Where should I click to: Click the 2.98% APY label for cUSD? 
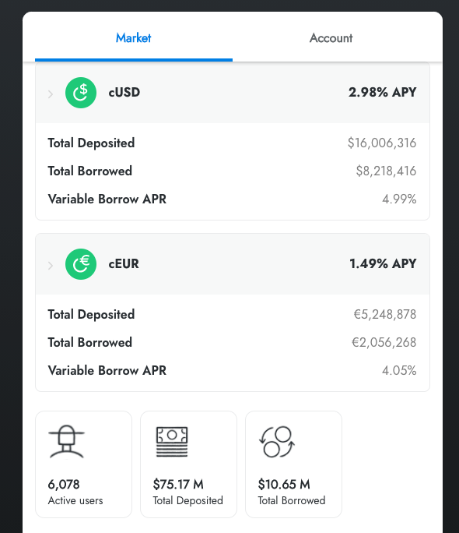pos(382,93)
